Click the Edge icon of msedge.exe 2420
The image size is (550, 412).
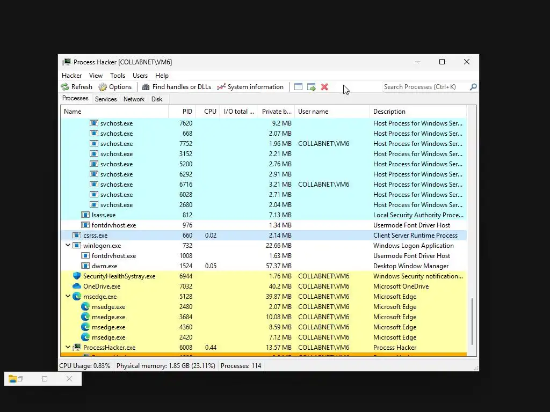(x=85, y=337)
